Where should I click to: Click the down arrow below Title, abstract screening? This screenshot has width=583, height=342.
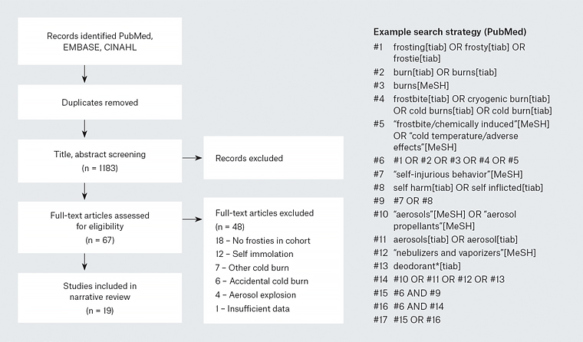click(84, 188)
